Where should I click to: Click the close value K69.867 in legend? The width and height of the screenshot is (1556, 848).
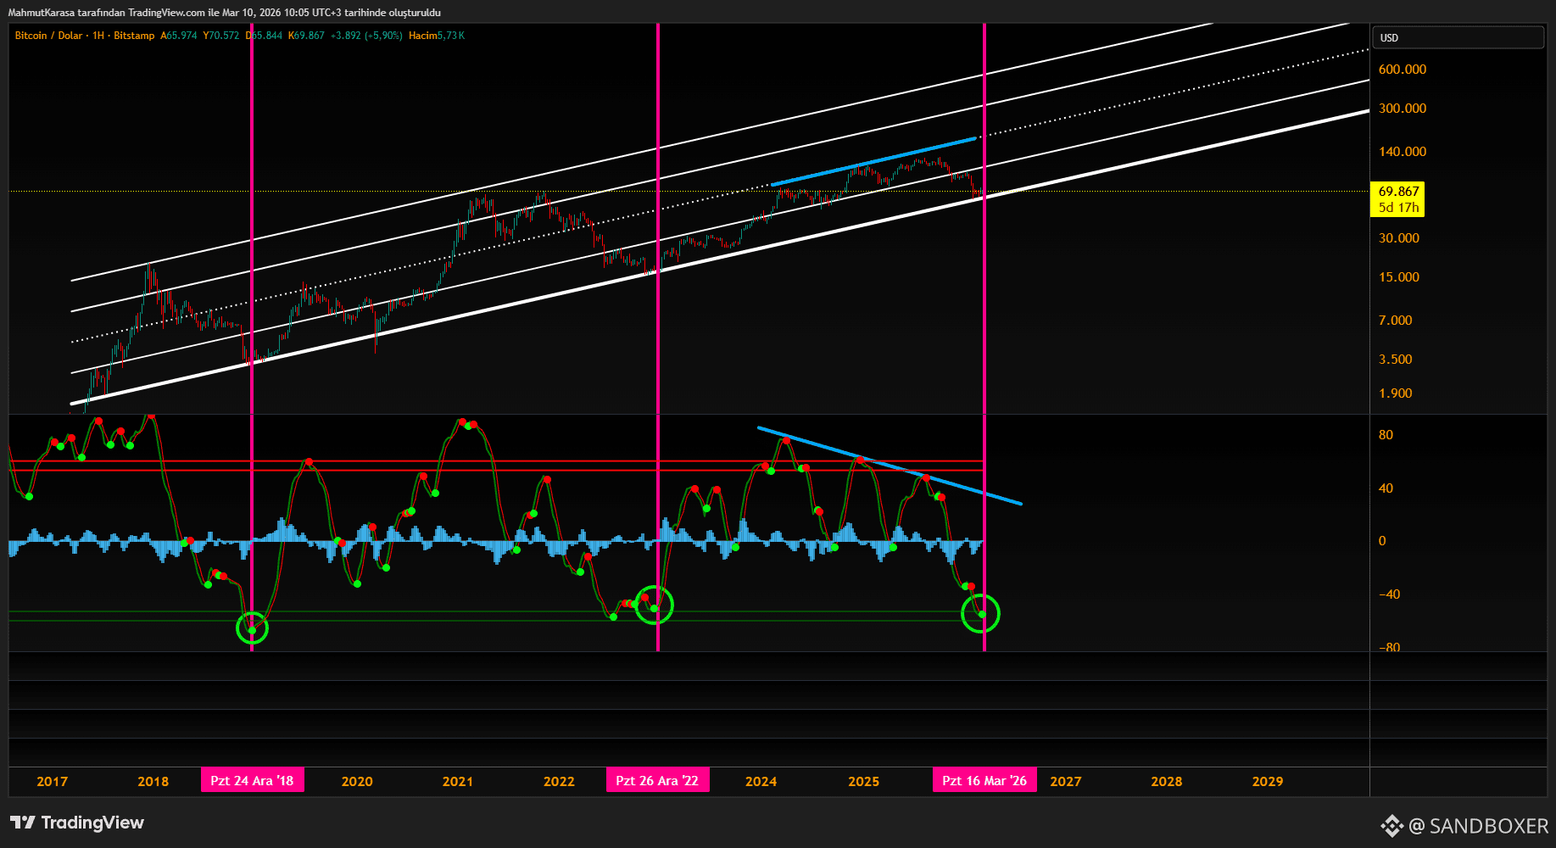306,36
